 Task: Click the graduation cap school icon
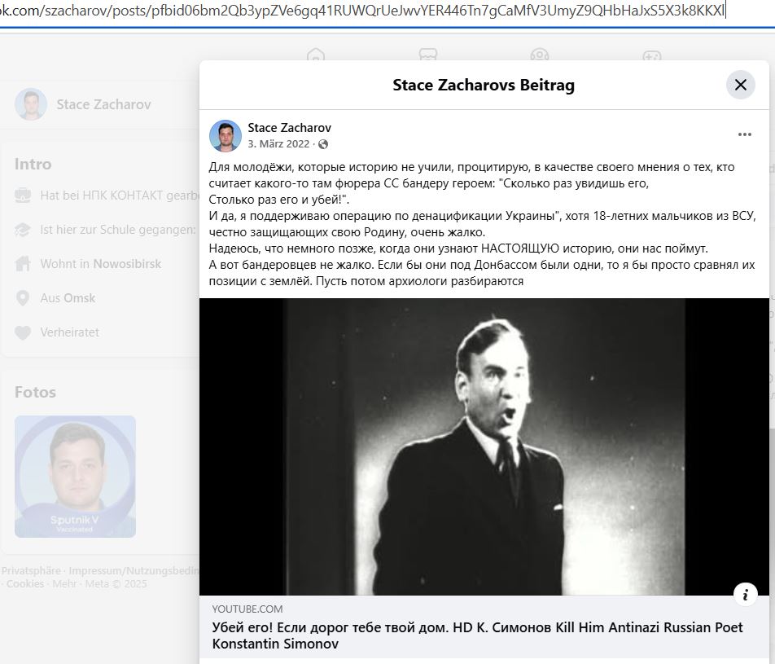click(x=23, y=230)
